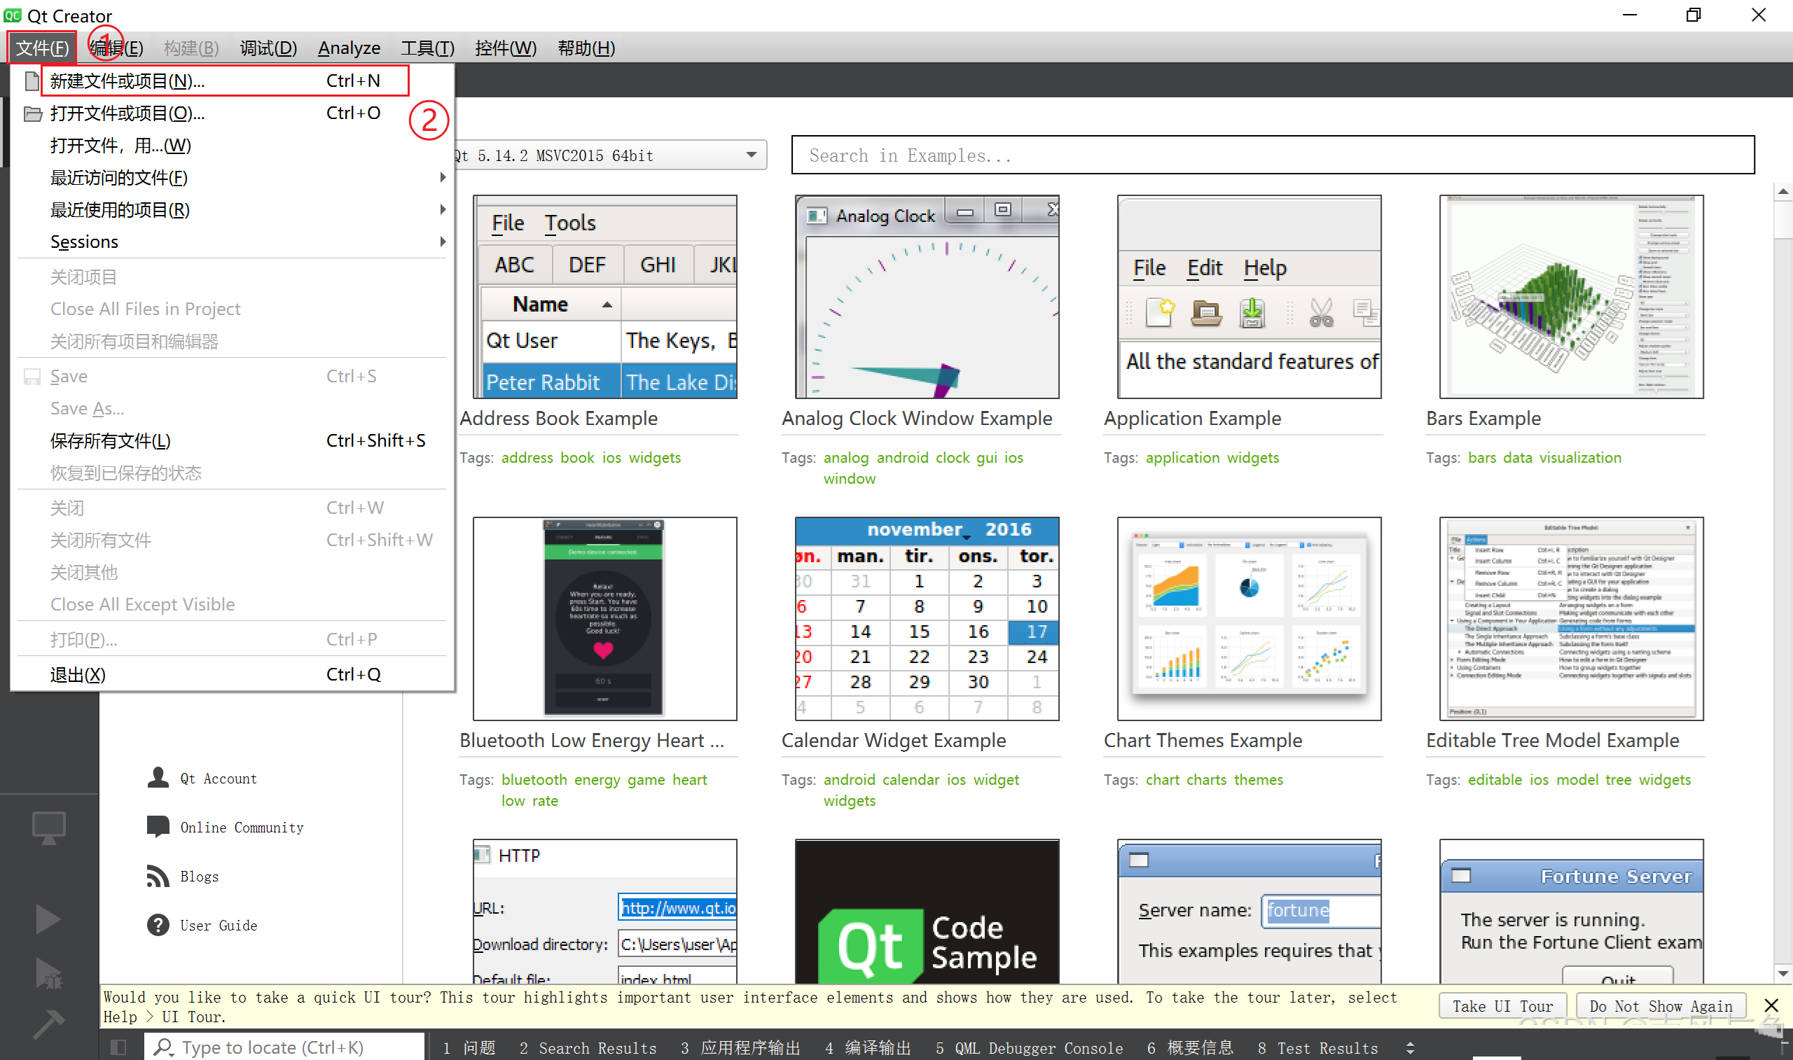Open the Online Community link
The image size is (1793, 1060).
(242, 827)
